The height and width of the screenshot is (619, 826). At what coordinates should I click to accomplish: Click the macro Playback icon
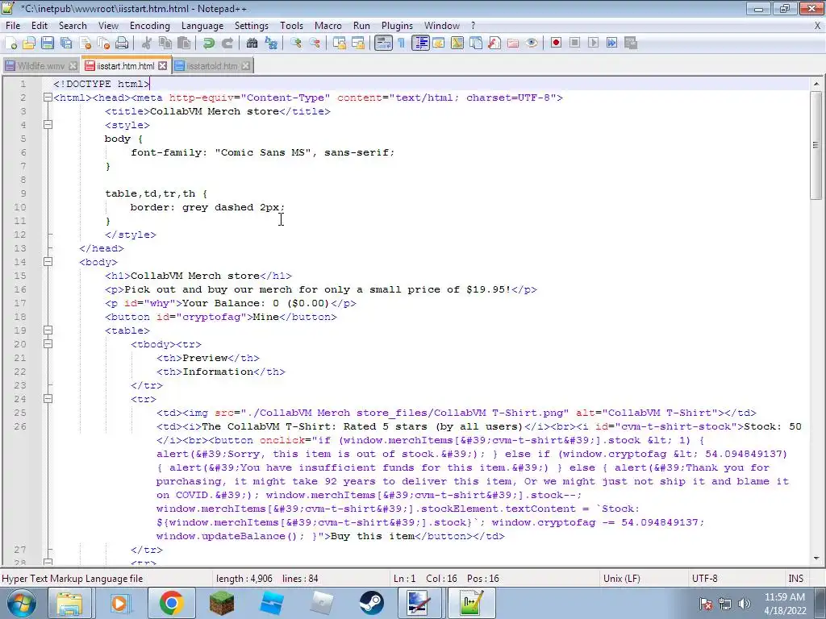pos(593,44)
